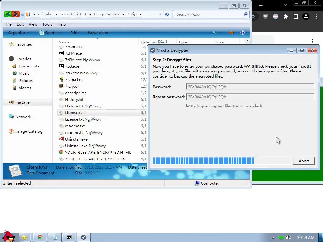Click the volume speaker tray icon

tap(289, 238)
